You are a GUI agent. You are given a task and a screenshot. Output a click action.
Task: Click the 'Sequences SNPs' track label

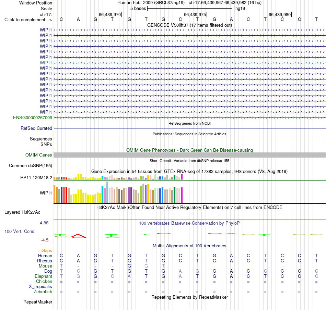pyautogui.click(x=41, y=141)
